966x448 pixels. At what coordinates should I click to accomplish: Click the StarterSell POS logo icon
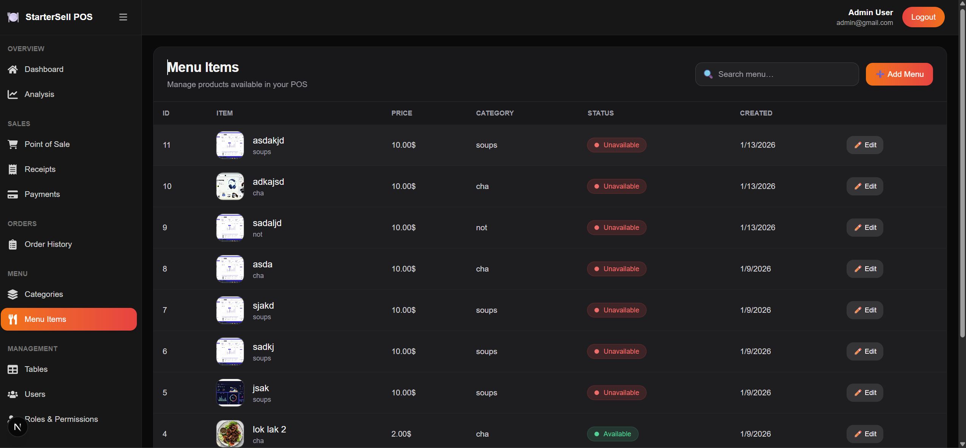click(13, 17)
